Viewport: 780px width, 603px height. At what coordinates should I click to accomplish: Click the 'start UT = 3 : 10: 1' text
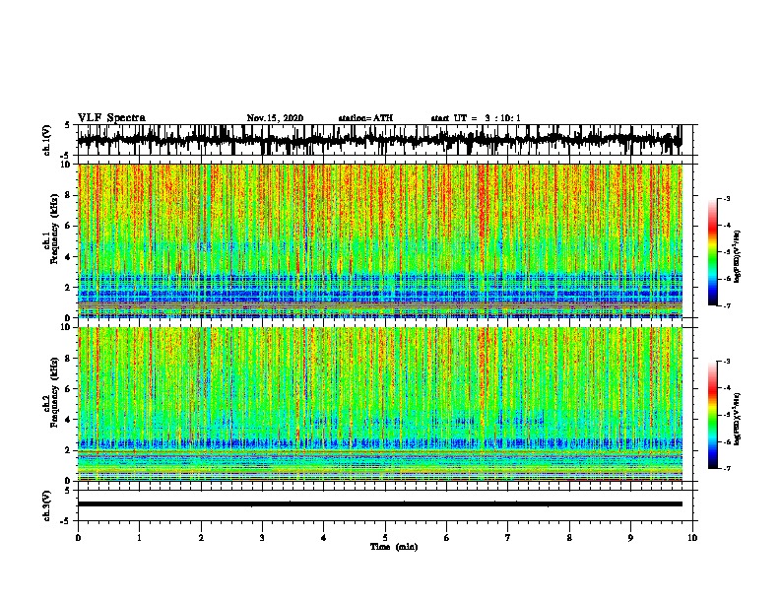tap(476, 118)
